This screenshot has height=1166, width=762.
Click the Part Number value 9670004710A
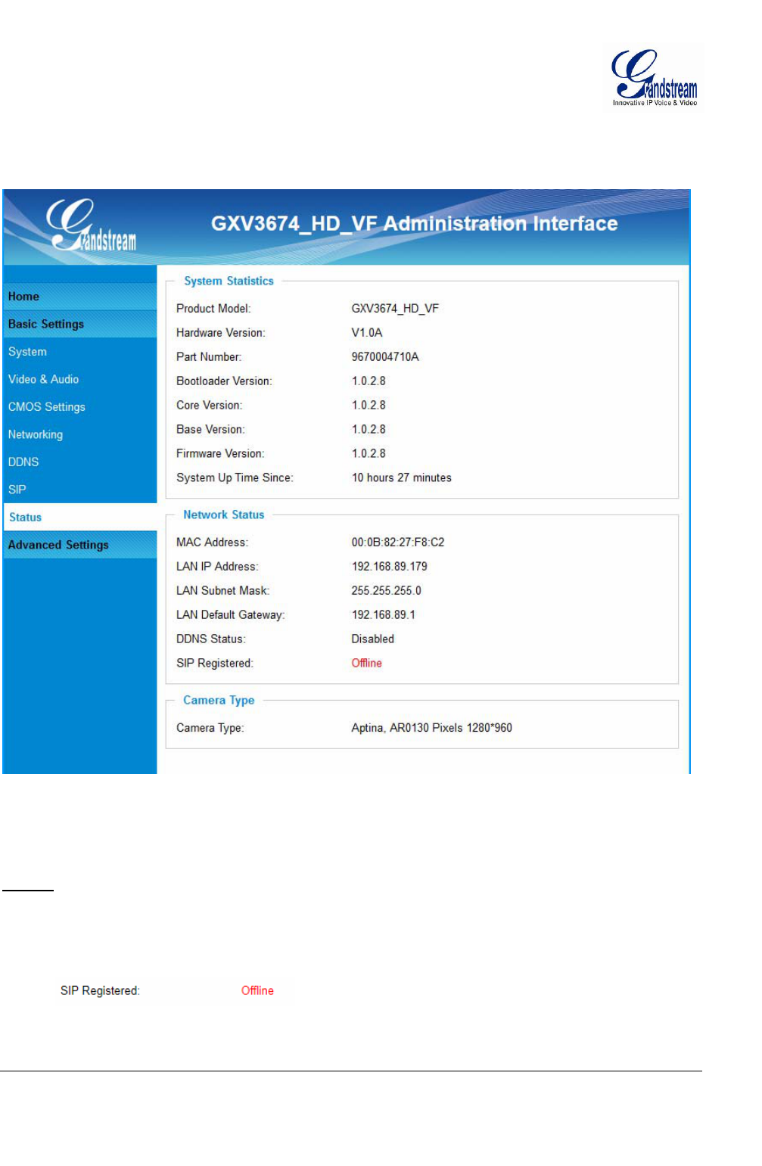click(x=385, y=357)
